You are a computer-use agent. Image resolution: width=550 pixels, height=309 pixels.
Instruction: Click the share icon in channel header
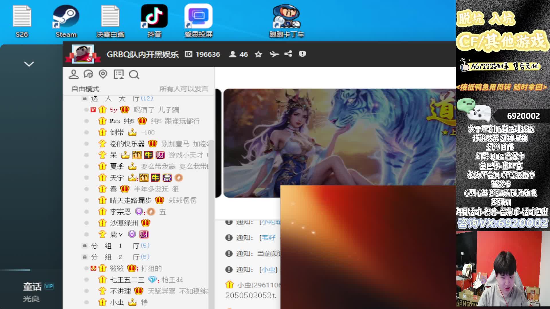pos(288,54)
